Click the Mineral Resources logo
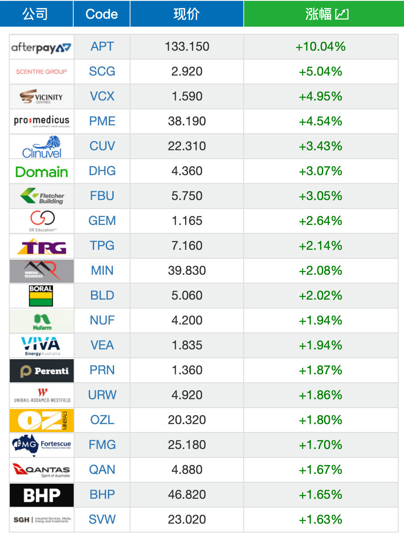 tap(42, 271)
